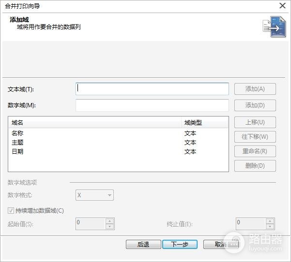This screenshot has width=291, height=262.
Task: Click the 添加(A) button
Action: pos(255,89)
